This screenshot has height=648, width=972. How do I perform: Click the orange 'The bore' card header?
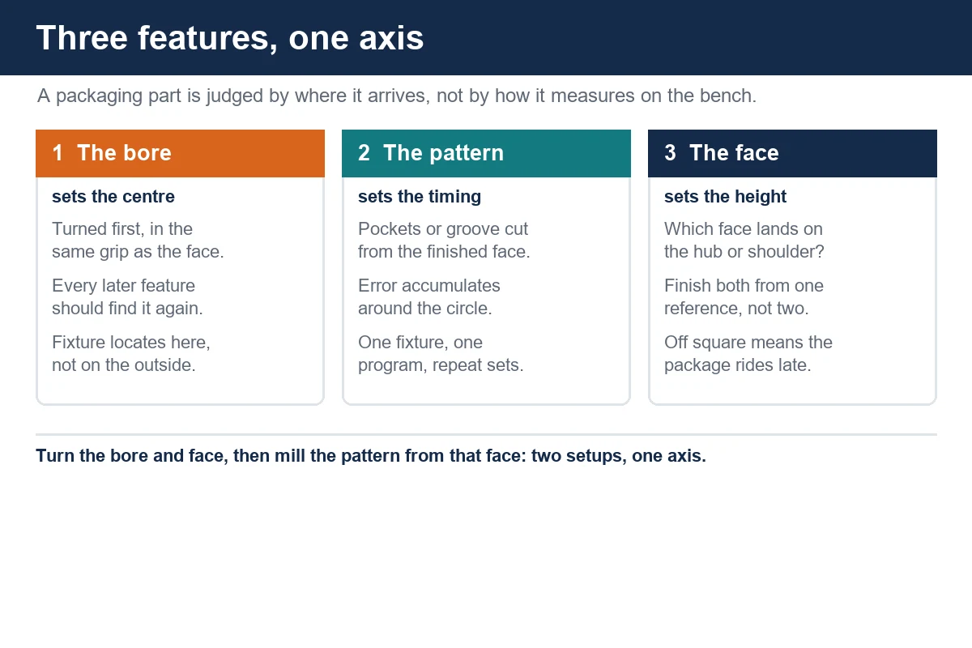coord(180,153)
